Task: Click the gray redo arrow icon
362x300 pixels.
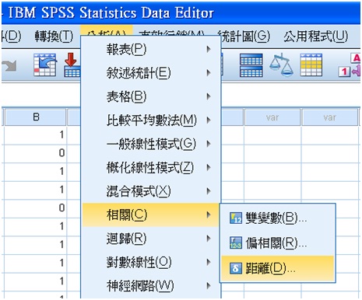Action: coord(9,65)
